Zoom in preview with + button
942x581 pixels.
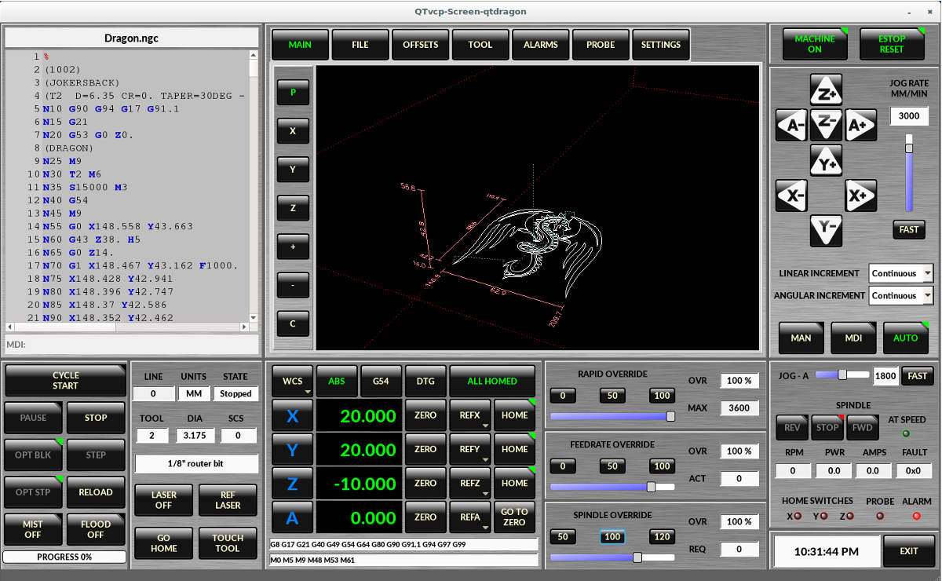tap(293, 247)
